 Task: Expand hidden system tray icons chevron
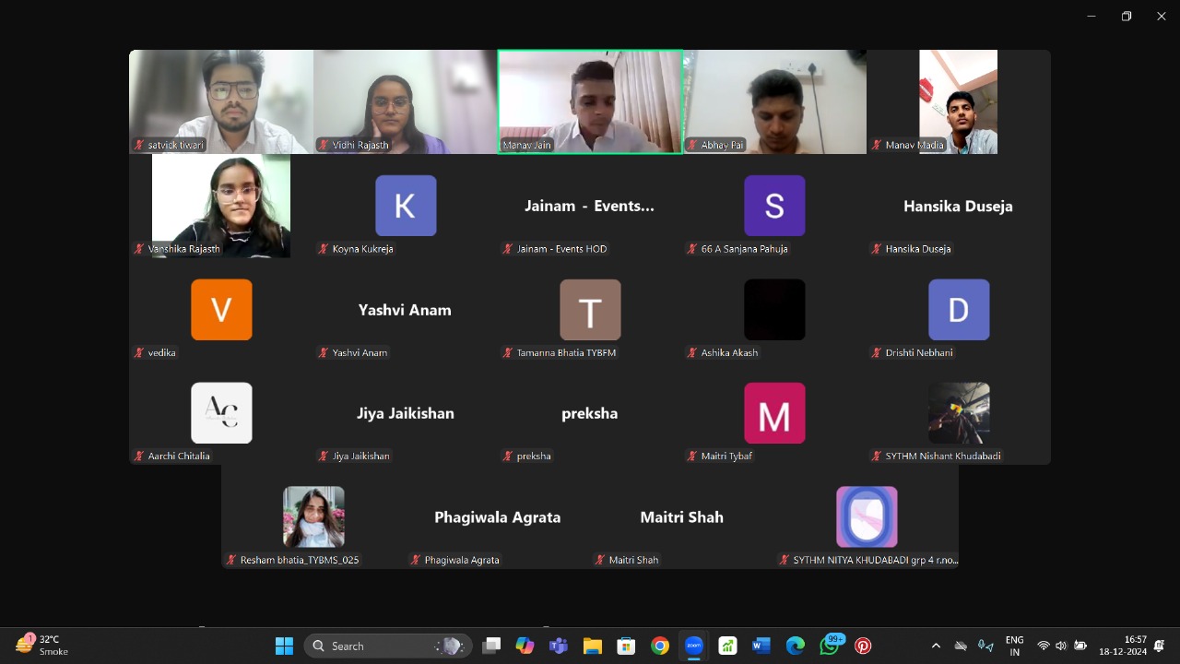[x=936, y=646]
